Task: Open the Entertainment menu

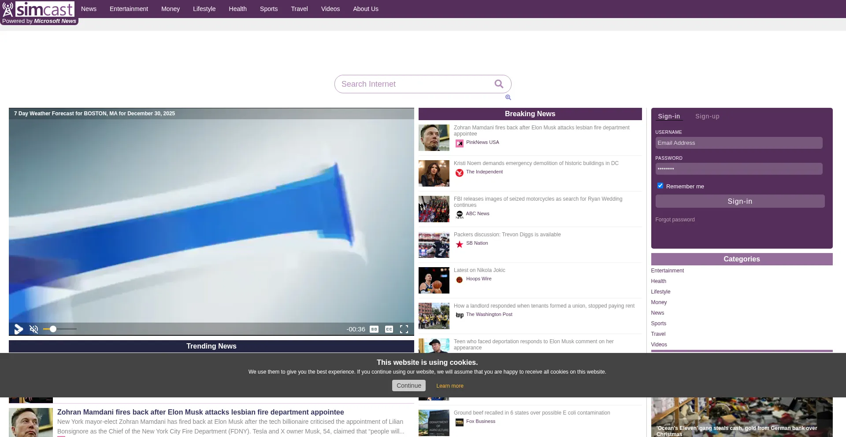Action: [x=129, y=9]
